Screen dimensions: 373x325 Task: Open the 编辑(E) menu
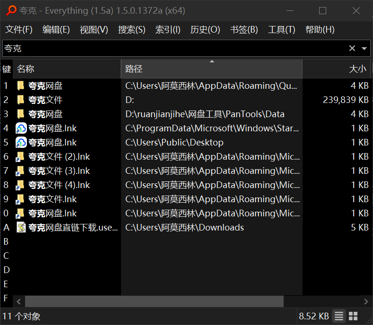56,30
